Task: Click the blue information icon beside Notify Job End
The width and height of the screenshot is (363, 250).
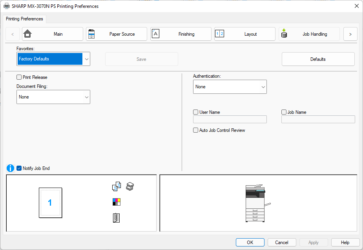Action: coord(11,168)
